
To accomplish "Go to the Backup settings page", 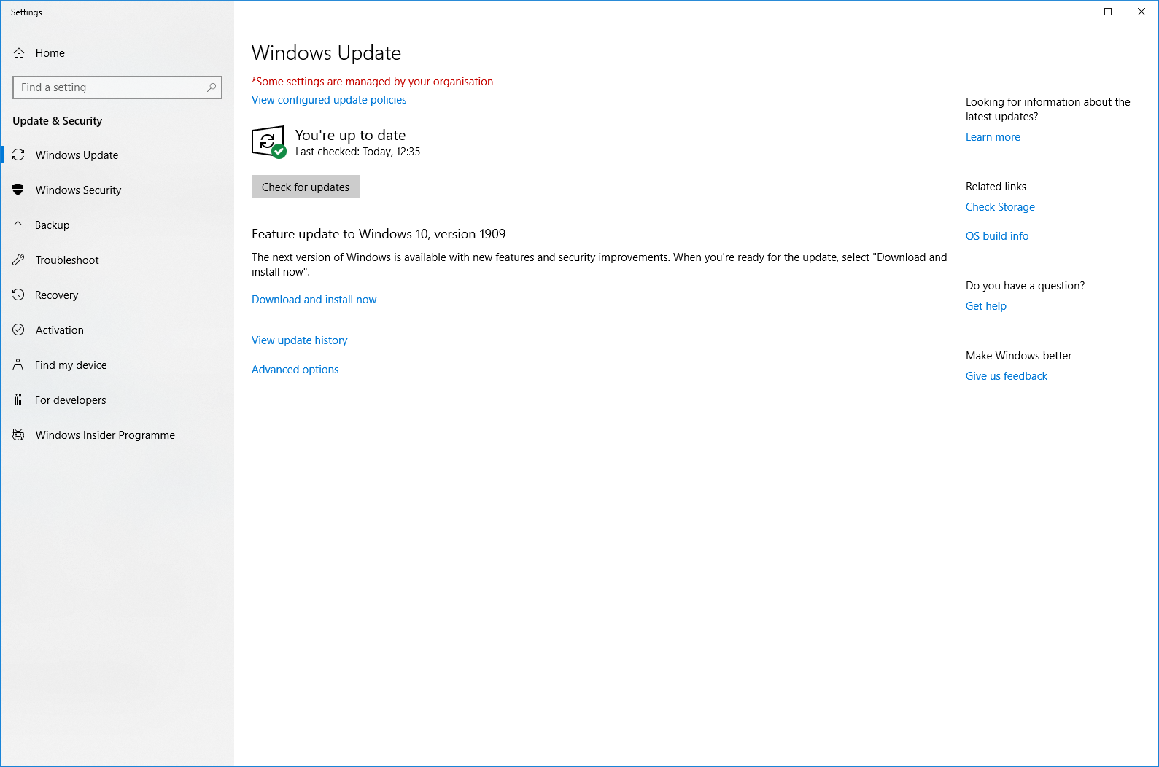I will coord(117,225).
